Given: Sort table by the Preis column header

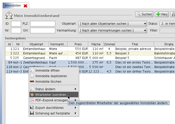Looking at the screenshot, I should coord(78,44).
